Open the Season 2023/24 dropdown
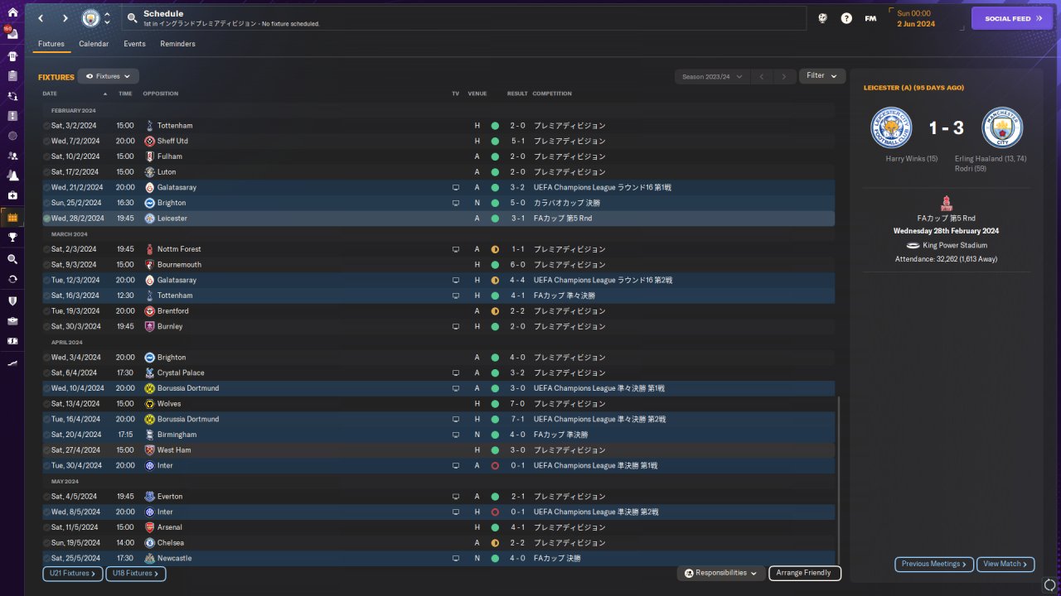 712,76
